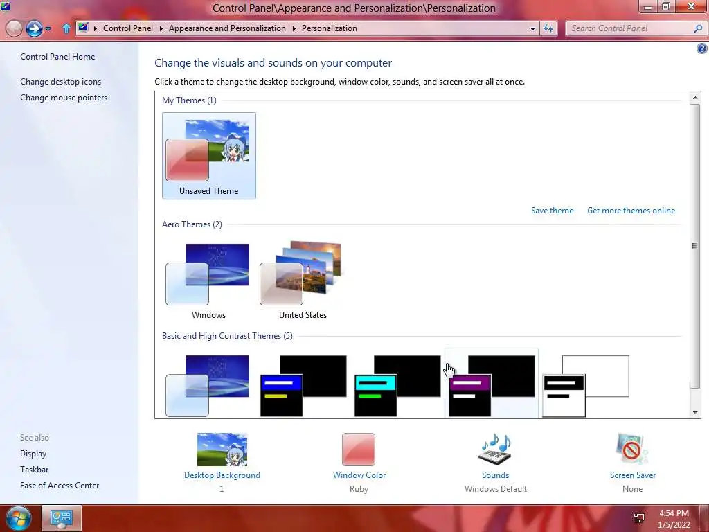Image resolution: width=709 pixels, height=532 pixels.
Task: Click the Save theme link
Action: 552,211
